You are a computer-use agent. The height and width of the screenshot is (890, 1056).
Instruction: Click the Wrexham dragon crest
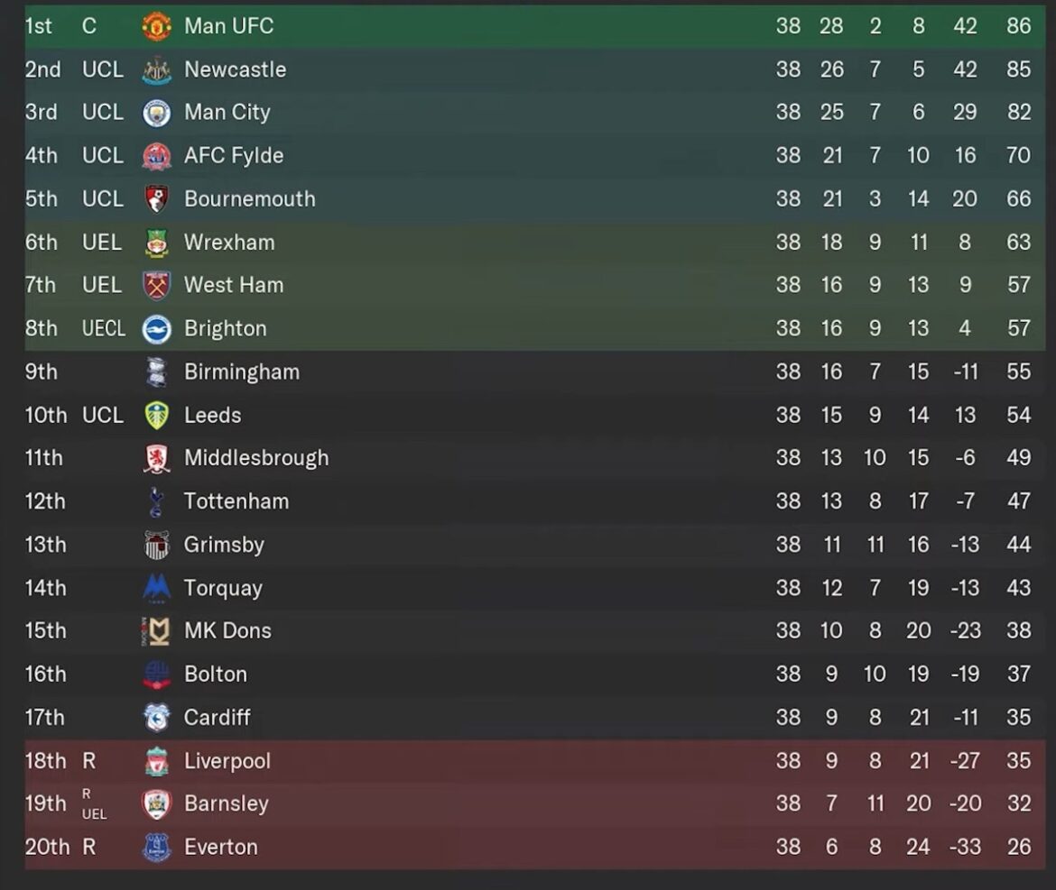[x=155, y=242]
